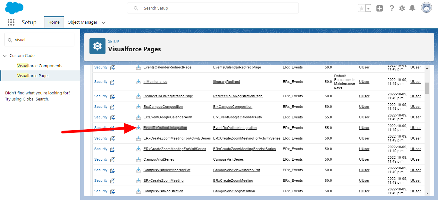This screenshot has width=438, height=200.
Task: Click preview icon in the InMaintenance row
Action: [x=113, y=82]
